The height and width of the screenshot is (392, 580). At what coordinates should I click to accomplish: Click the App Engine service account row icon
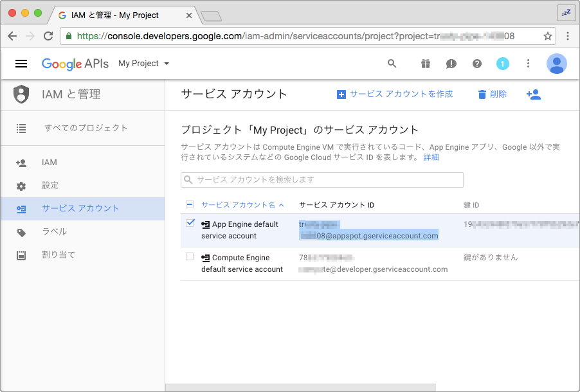(x=205, y=224)
